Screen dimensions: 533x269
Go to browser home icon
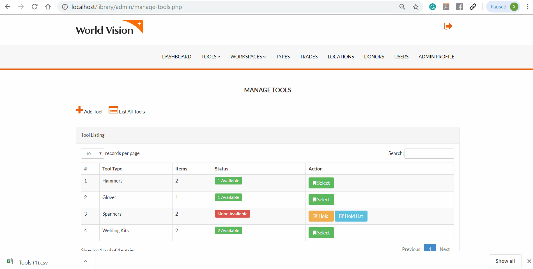(x=48, y=7)
